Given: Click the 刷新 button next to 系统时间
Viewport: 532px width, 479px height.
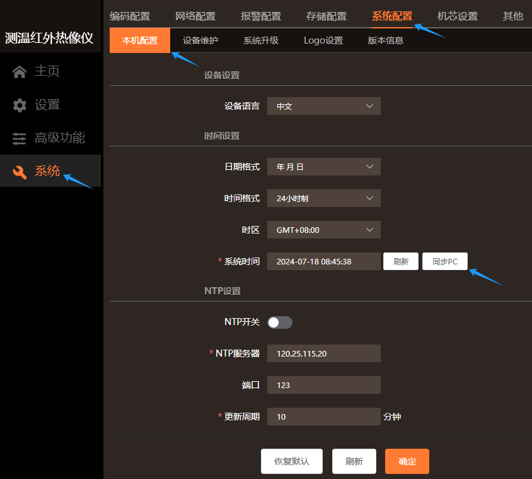Looking at the screenshot, I should [401, 261].
